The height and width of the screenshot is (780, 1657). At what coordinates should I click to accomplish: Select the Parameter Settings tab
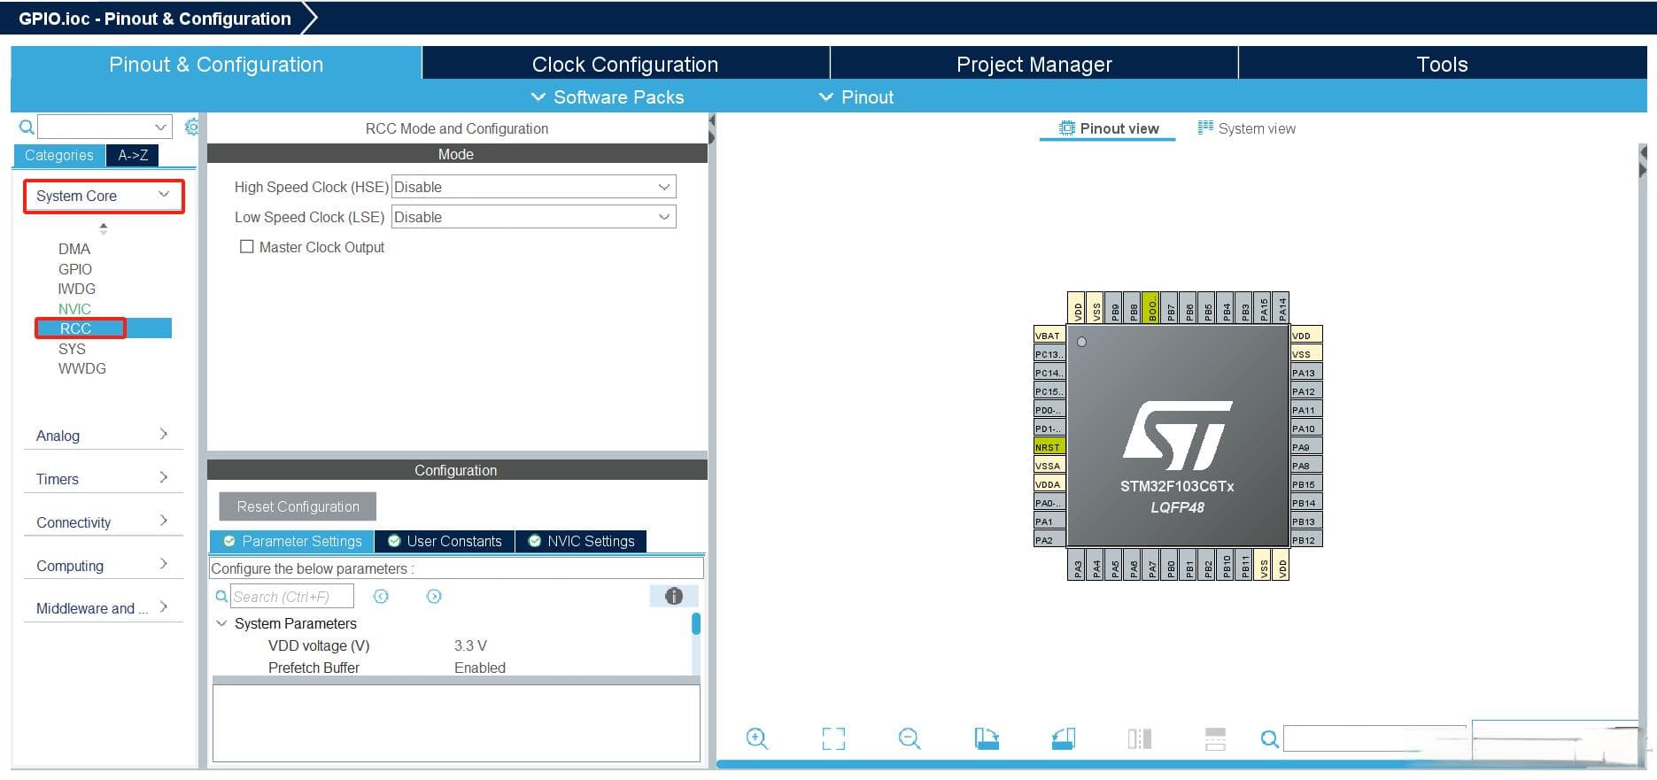292,541
